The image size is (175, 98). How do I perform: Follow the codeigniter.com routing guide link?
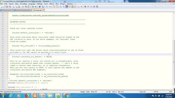click(40, 15)
